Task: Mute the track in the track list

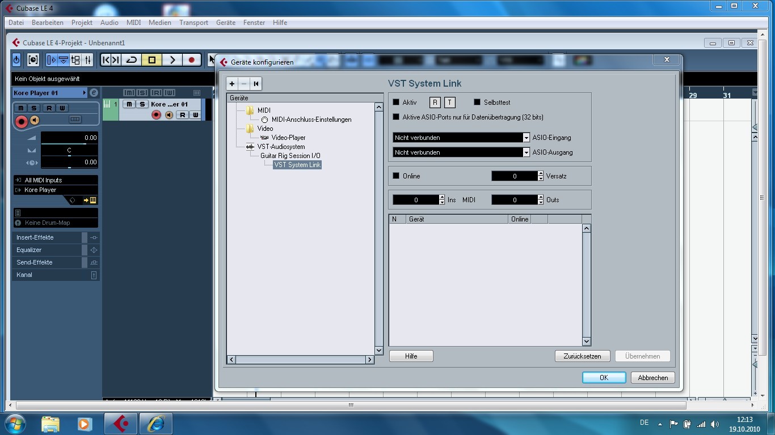Action: (129, 104)
